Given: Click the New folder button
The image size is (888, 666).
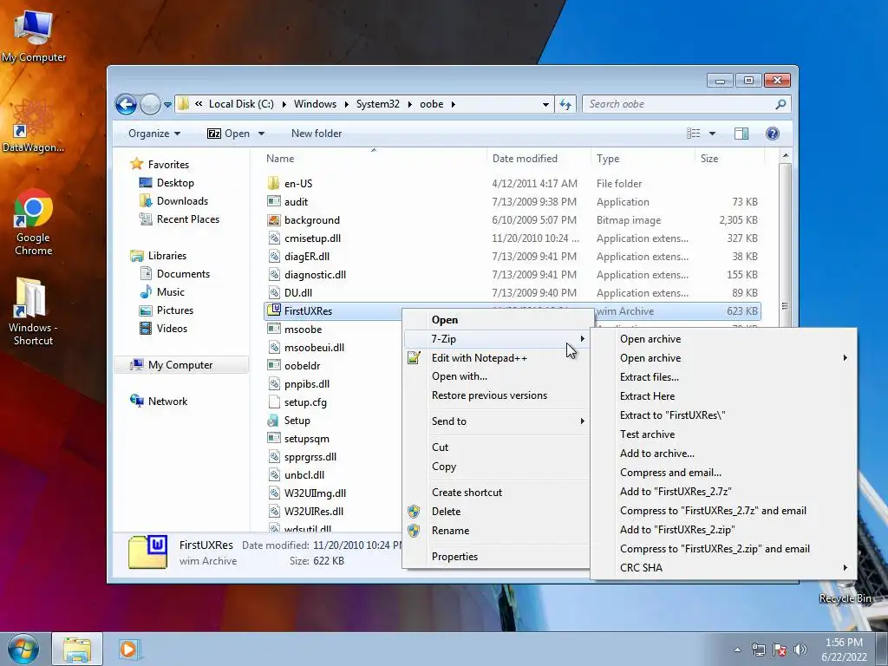Looking at the screenshot, I should (x=317, y=134).
